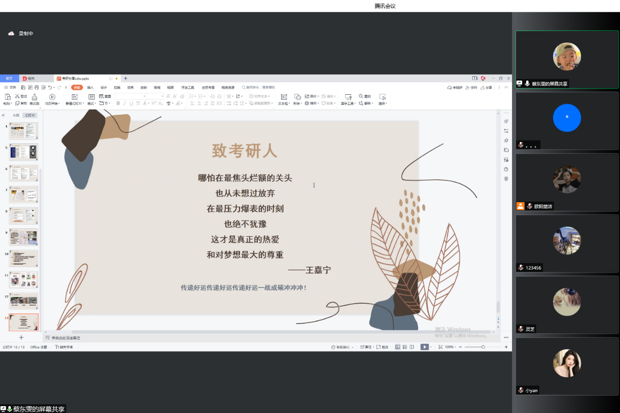
Task: Open the File (文件) menu
Action: point(10,87)
